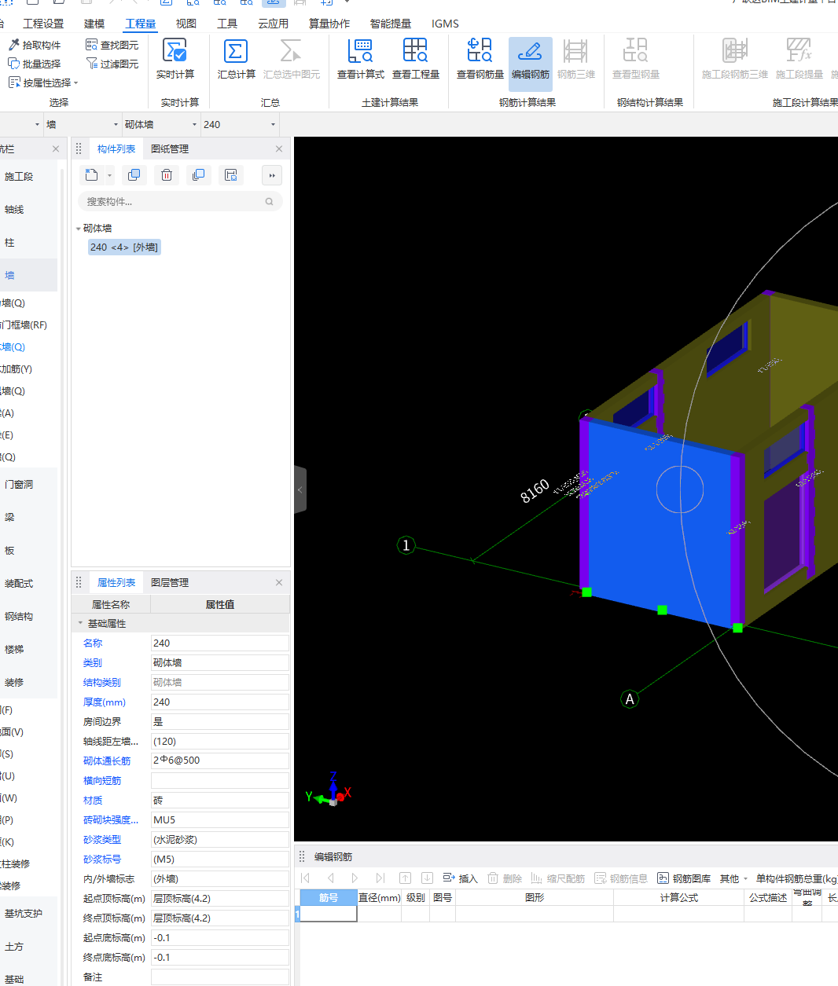838x986 pixels.
Task: Click the 名称 value field
Action: tap(220, 643)
